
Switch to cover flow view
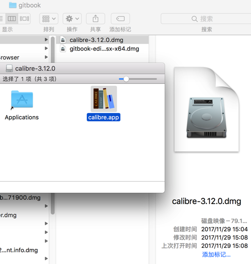click(24, 19)
